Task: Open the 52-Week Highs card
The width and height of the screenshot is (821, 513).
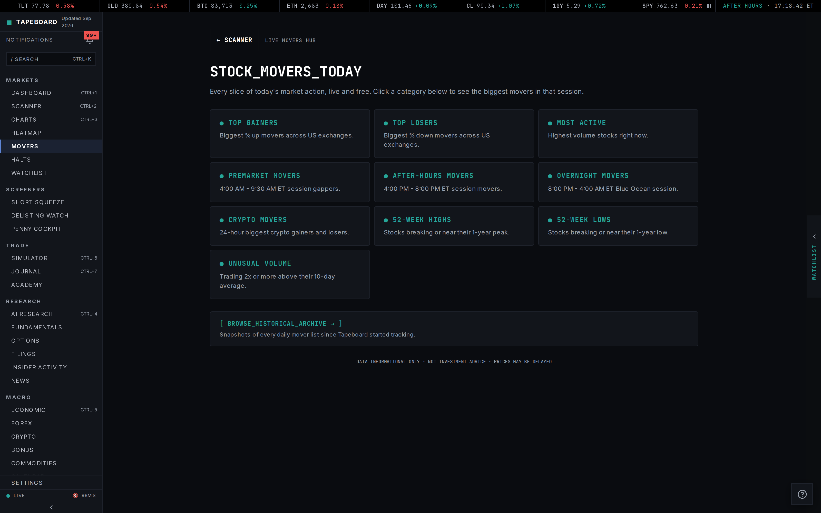Action: (454, 226)
